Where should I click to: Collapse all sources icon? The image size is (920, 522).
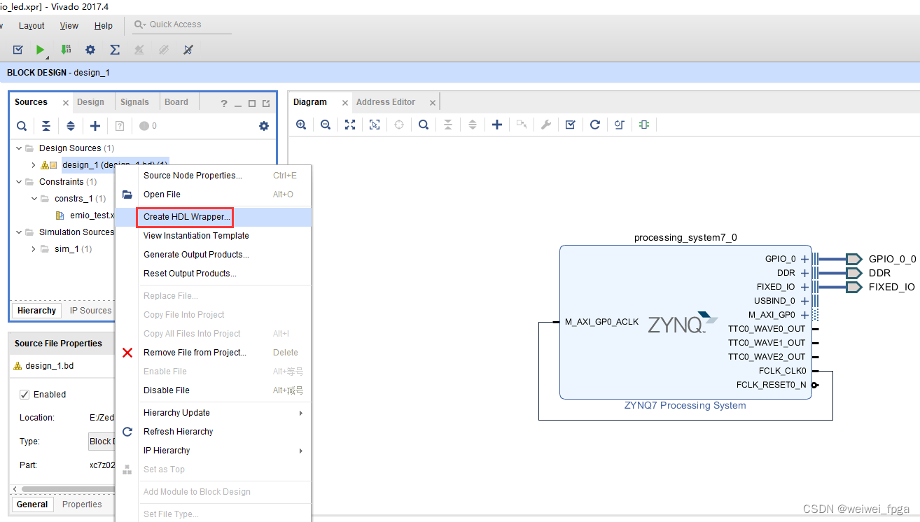coord(46,126)
